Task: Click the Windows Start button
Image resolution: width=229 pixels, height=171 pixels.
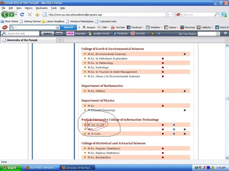Action: (x=10, y=168)
